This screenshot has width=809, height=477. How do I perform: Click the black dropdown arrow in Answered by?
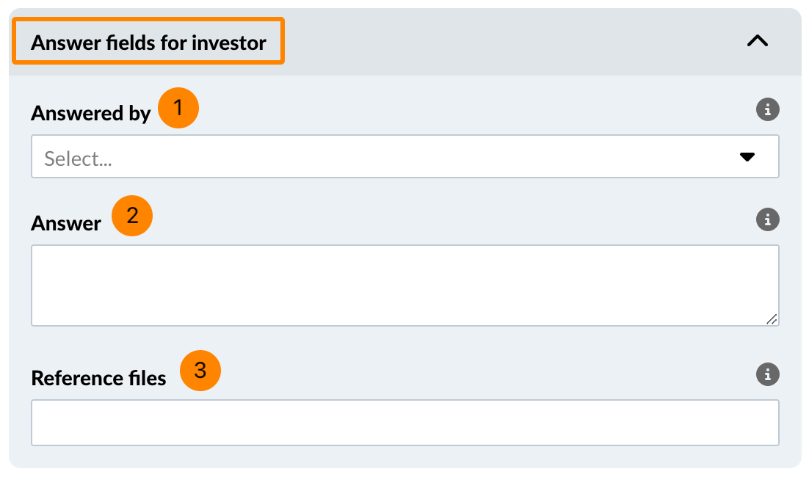(x=747, y=157)
